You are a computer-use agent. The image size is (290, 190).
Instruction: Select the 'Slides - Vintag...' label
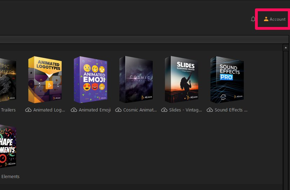185,110
